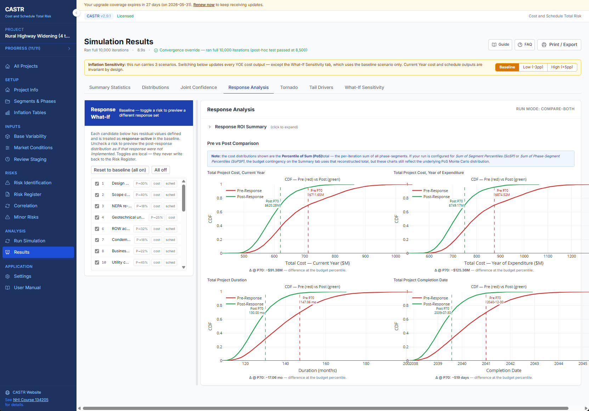
Task: Uncheck risk 2 Scope checkbox
Action: pyautogui.click(x=97, y=195)
